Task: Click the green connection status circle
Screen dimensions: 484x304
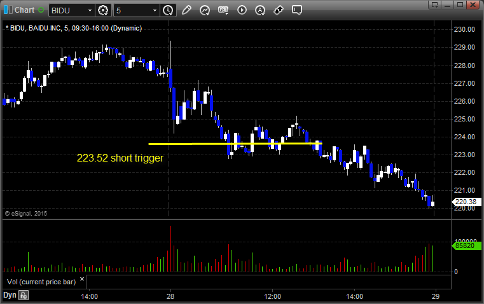Action: click(x=41, y=10)
